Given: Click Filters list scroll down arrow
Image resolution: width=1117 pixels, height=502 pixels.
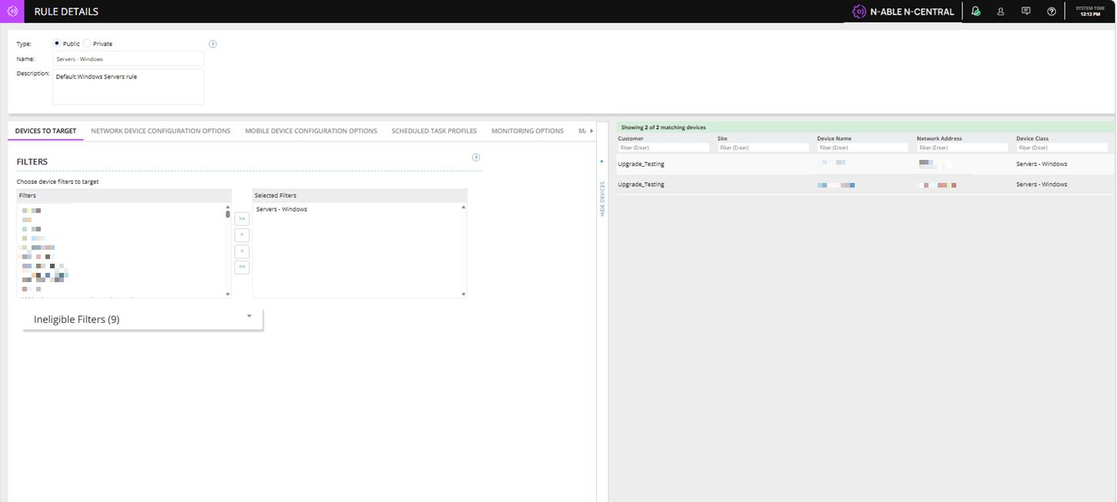Looking at the screenshot, I should tap(228, 294).
